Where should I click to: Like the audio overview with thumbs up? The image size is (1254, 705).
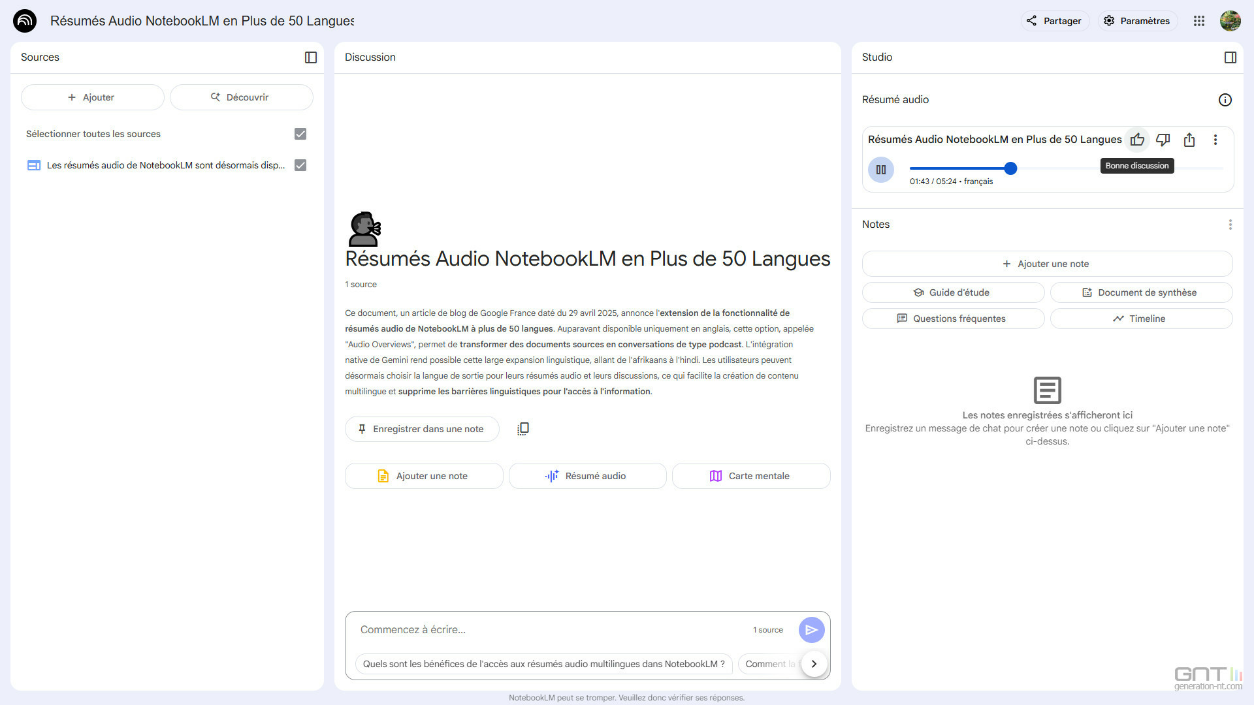click(x=1137, y=140)
